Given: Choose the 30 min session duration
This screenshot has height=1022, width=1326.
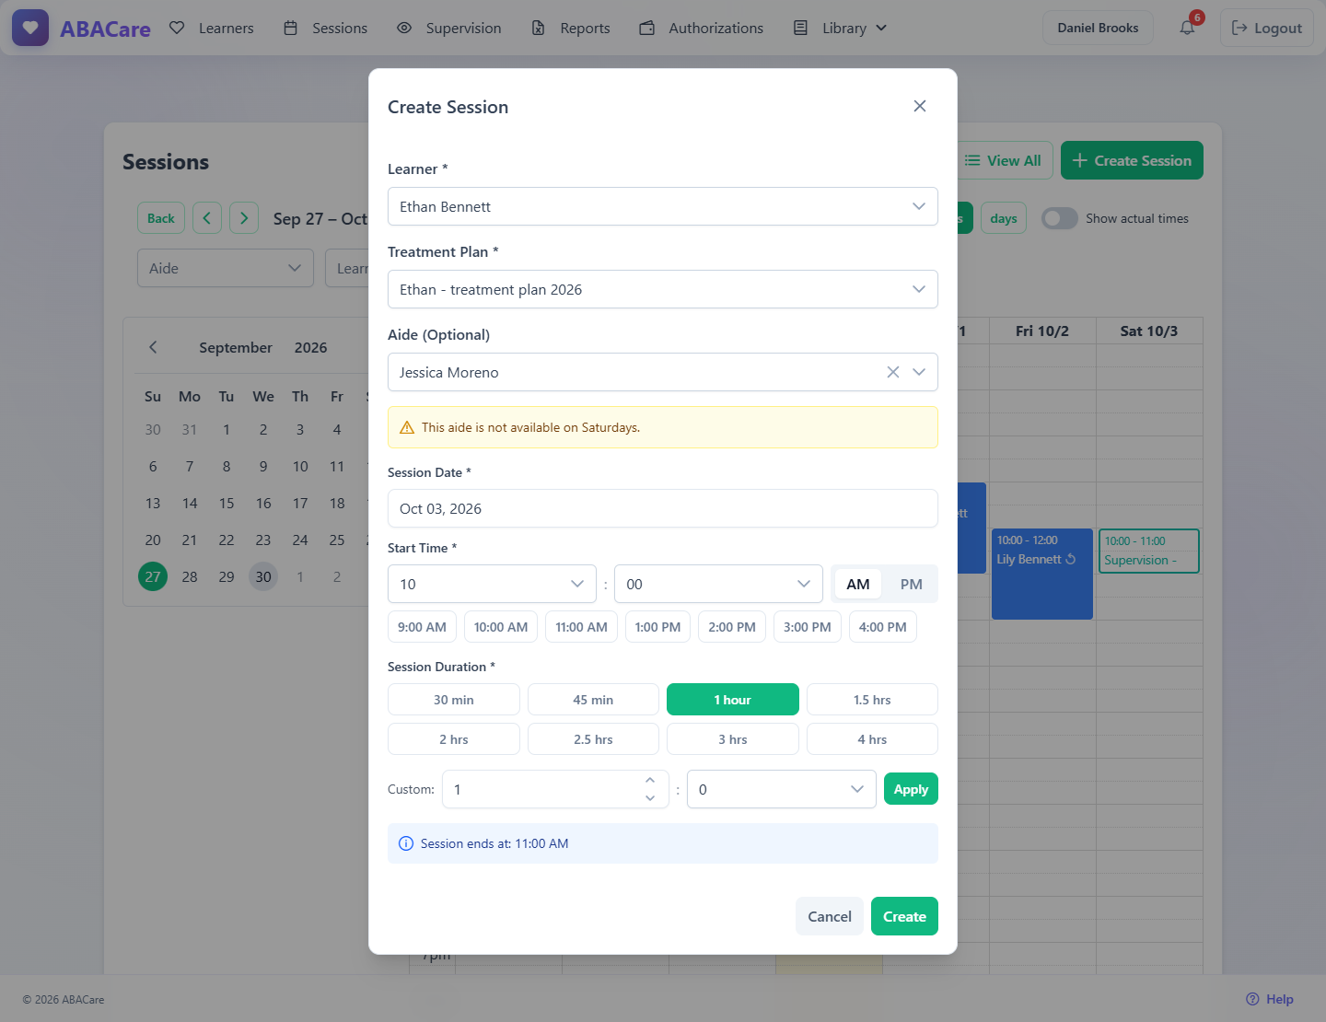Looking at the screenshot, I should click(x=453, y=700).
